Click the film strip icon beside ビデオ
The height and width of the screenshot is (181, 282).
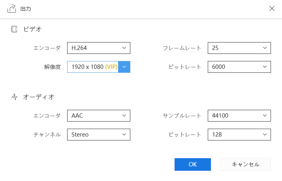(15, 29)
